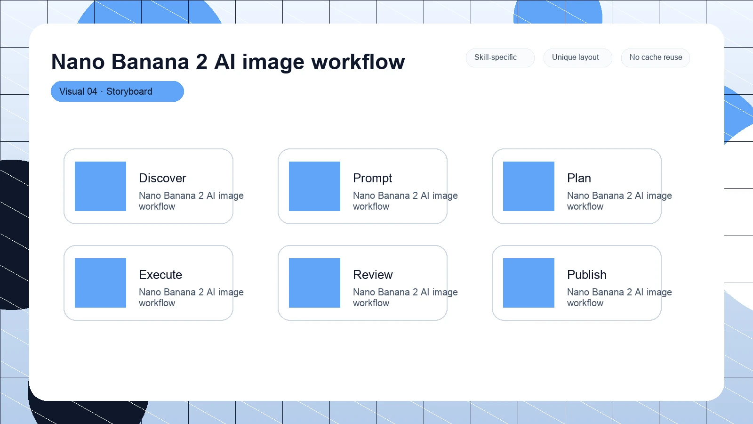Screen dimensions: 753x424
Task: Click the Visual 04 · Storyboard badge
Action: click(x=117, y=91)
